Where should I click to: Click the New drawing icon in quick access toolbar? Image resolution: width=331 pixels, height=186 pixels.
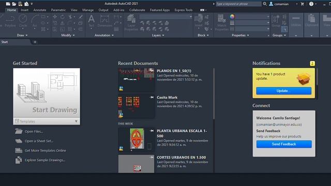point(8,4)
